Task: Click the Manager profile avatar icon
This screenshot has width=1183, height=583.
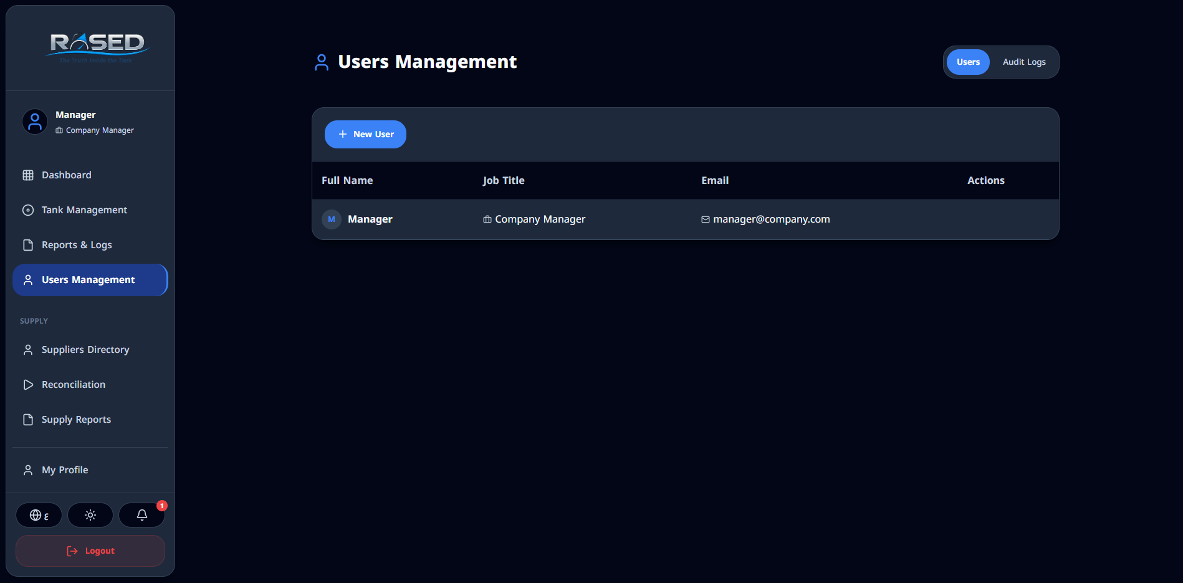Action: [x=35, y=122]
